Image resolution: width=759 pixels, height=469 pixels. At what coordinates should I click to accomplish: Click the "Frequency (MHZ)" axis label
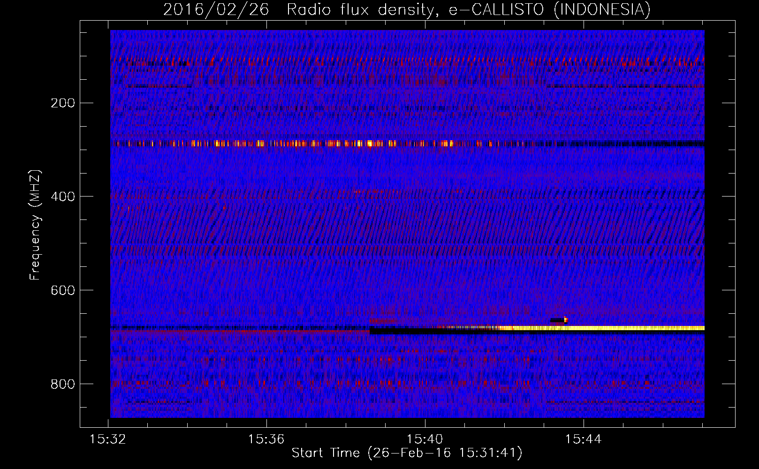(x=35, y=225)
